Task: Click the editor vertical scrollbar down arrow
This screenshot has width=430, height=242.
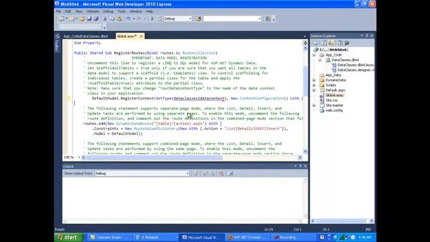Action: coord(305,152)
